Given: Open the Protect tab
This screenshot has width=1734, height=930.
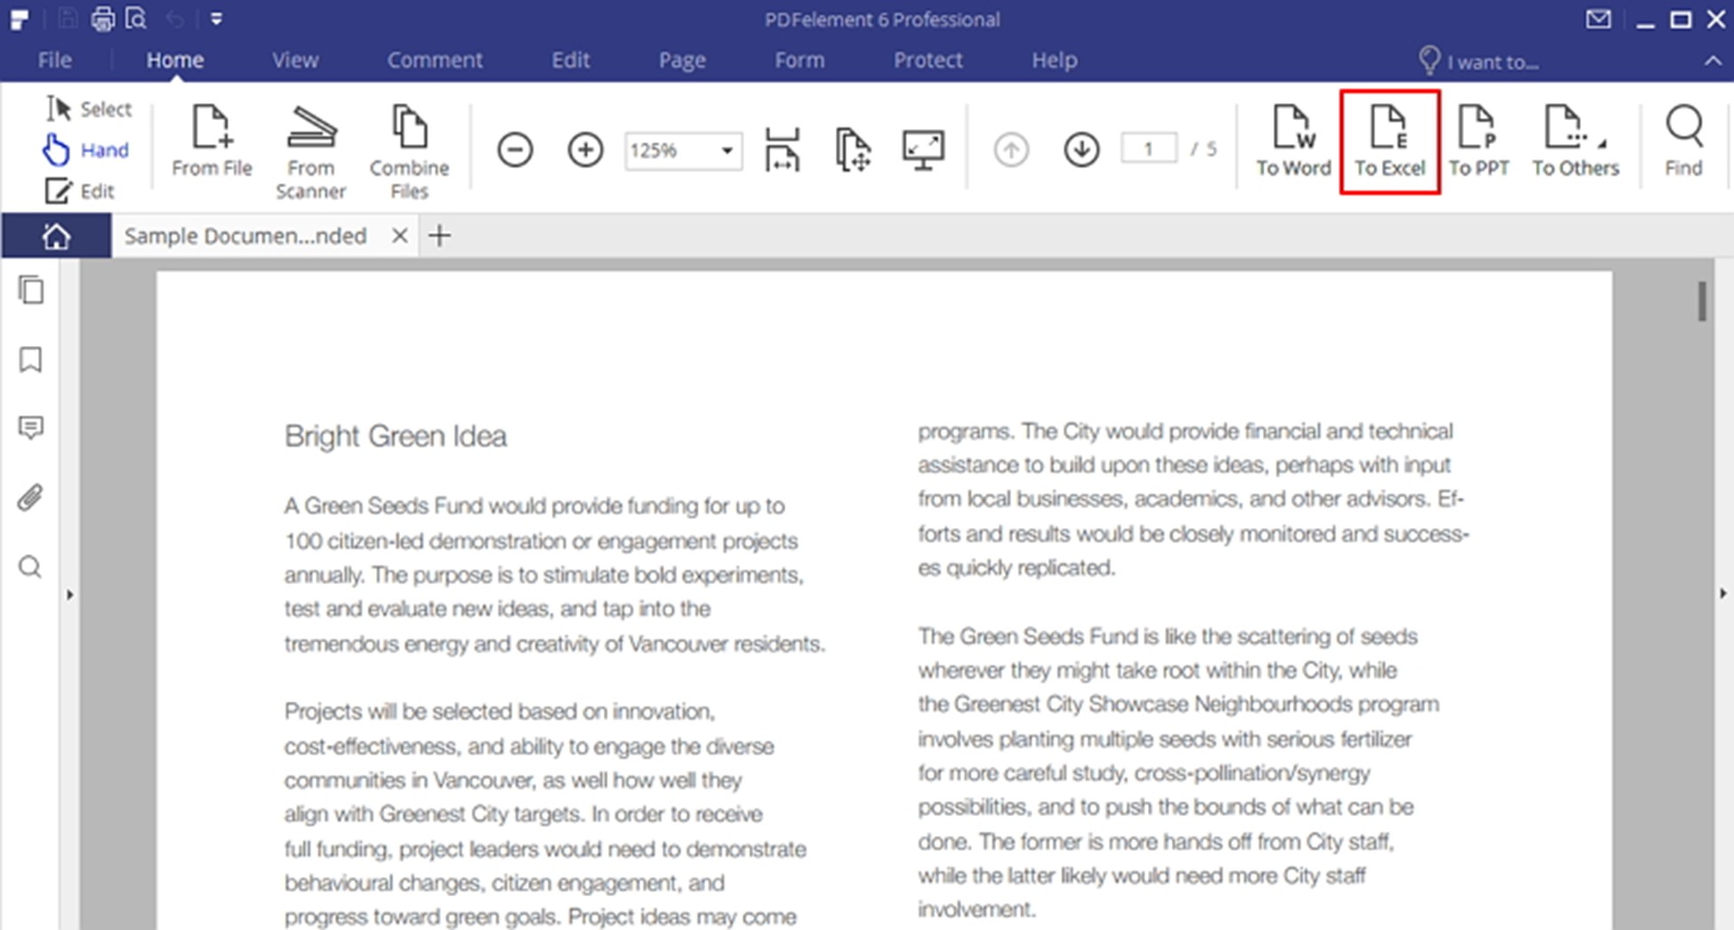Looking at the screenshot, I should pos(927,60).
